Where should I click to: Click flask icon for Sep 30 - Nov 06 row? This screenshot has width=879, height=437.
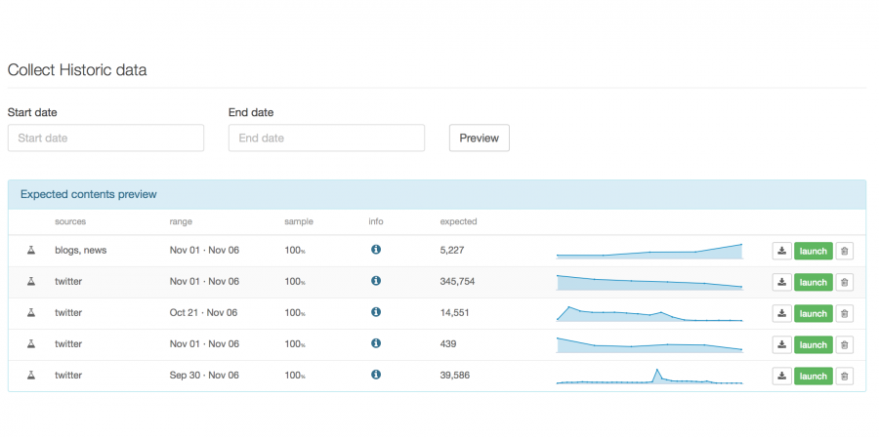(x=31, y=376)
